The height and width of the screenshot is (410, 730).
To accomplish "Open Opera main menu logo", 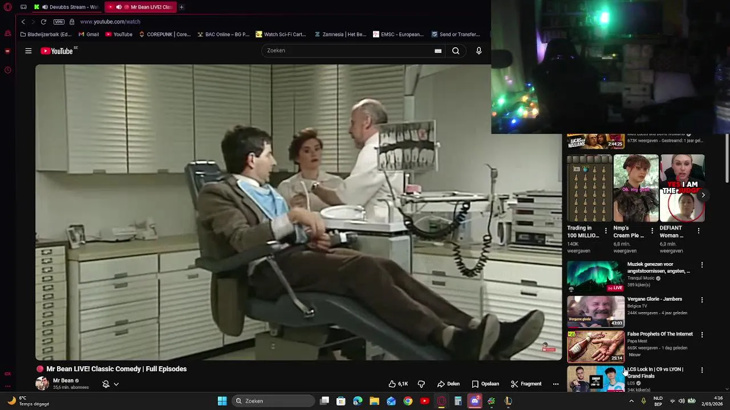I will (x=7, y=7).
